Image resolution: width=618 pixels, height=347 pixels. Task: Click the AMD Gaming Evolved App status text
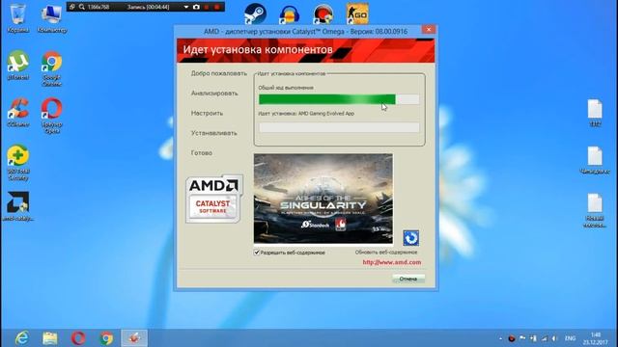point(306,114)
